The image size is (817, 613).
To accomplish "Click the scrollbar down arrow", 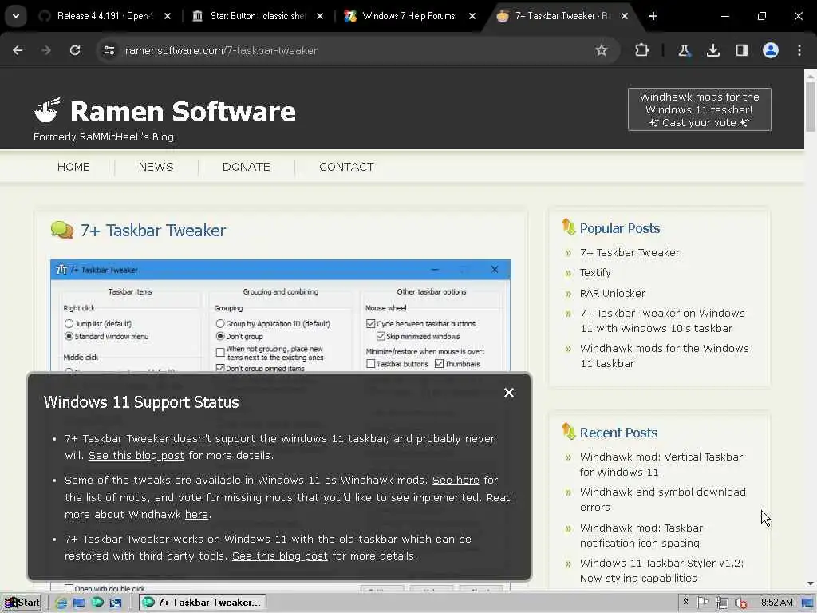I will pyautogui.click(x=811, y=583).
